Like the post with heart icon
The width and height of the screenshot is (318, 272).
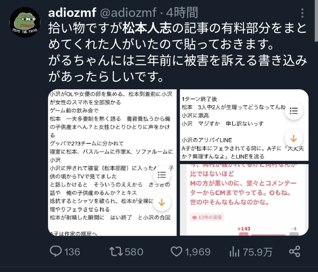click(176, 251)
